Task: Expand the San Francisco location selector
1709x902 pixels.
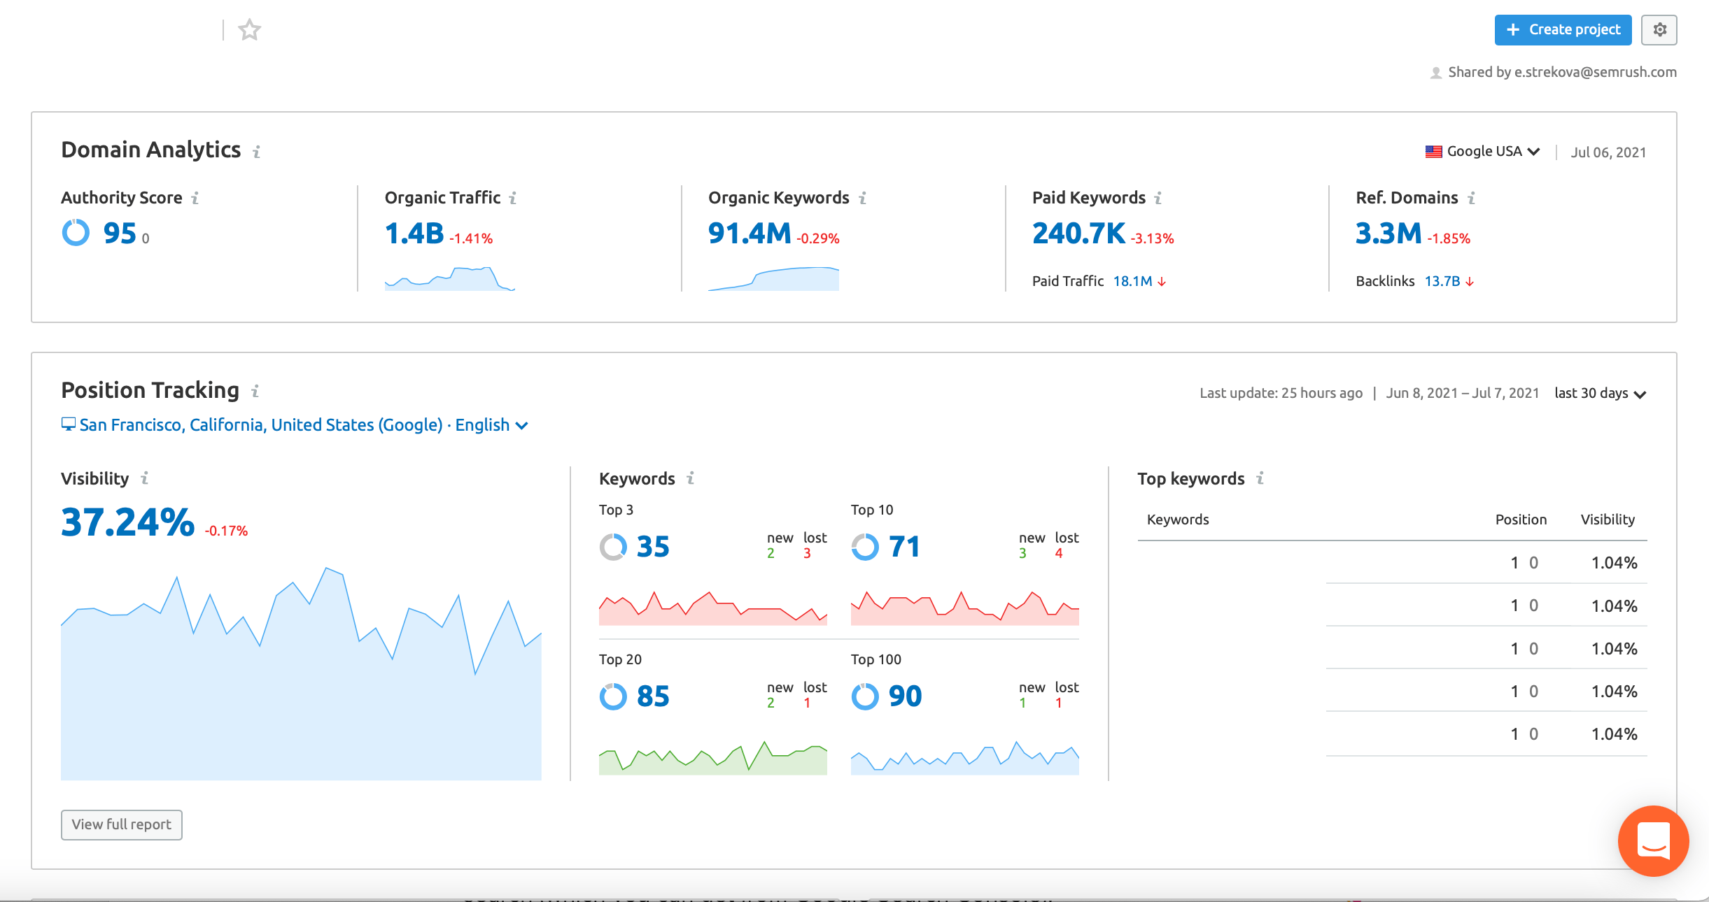Action: 295,425
